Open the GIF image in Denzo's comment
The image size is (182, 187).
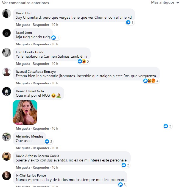25,112
